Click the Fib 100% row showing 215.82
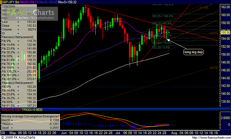231x140 pixels. 19,68
